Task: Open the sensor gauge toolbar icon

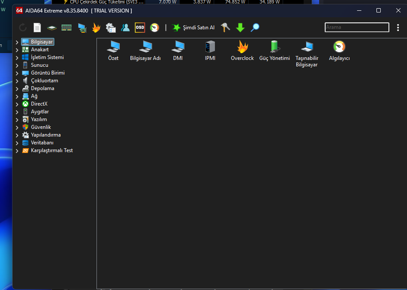Action: tap(155, 28)
